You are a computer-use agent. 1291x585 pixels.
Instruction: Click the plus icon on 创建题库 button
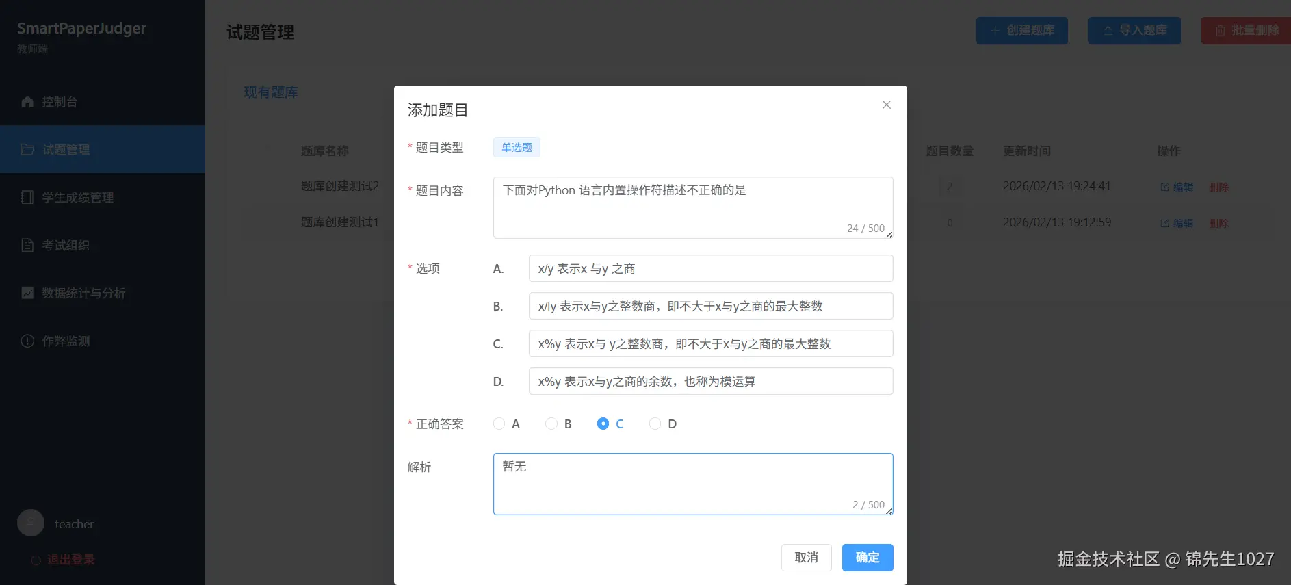click(x=995, y=31)
